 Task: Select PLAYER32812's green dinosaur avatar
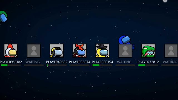(x=148, y=51)
